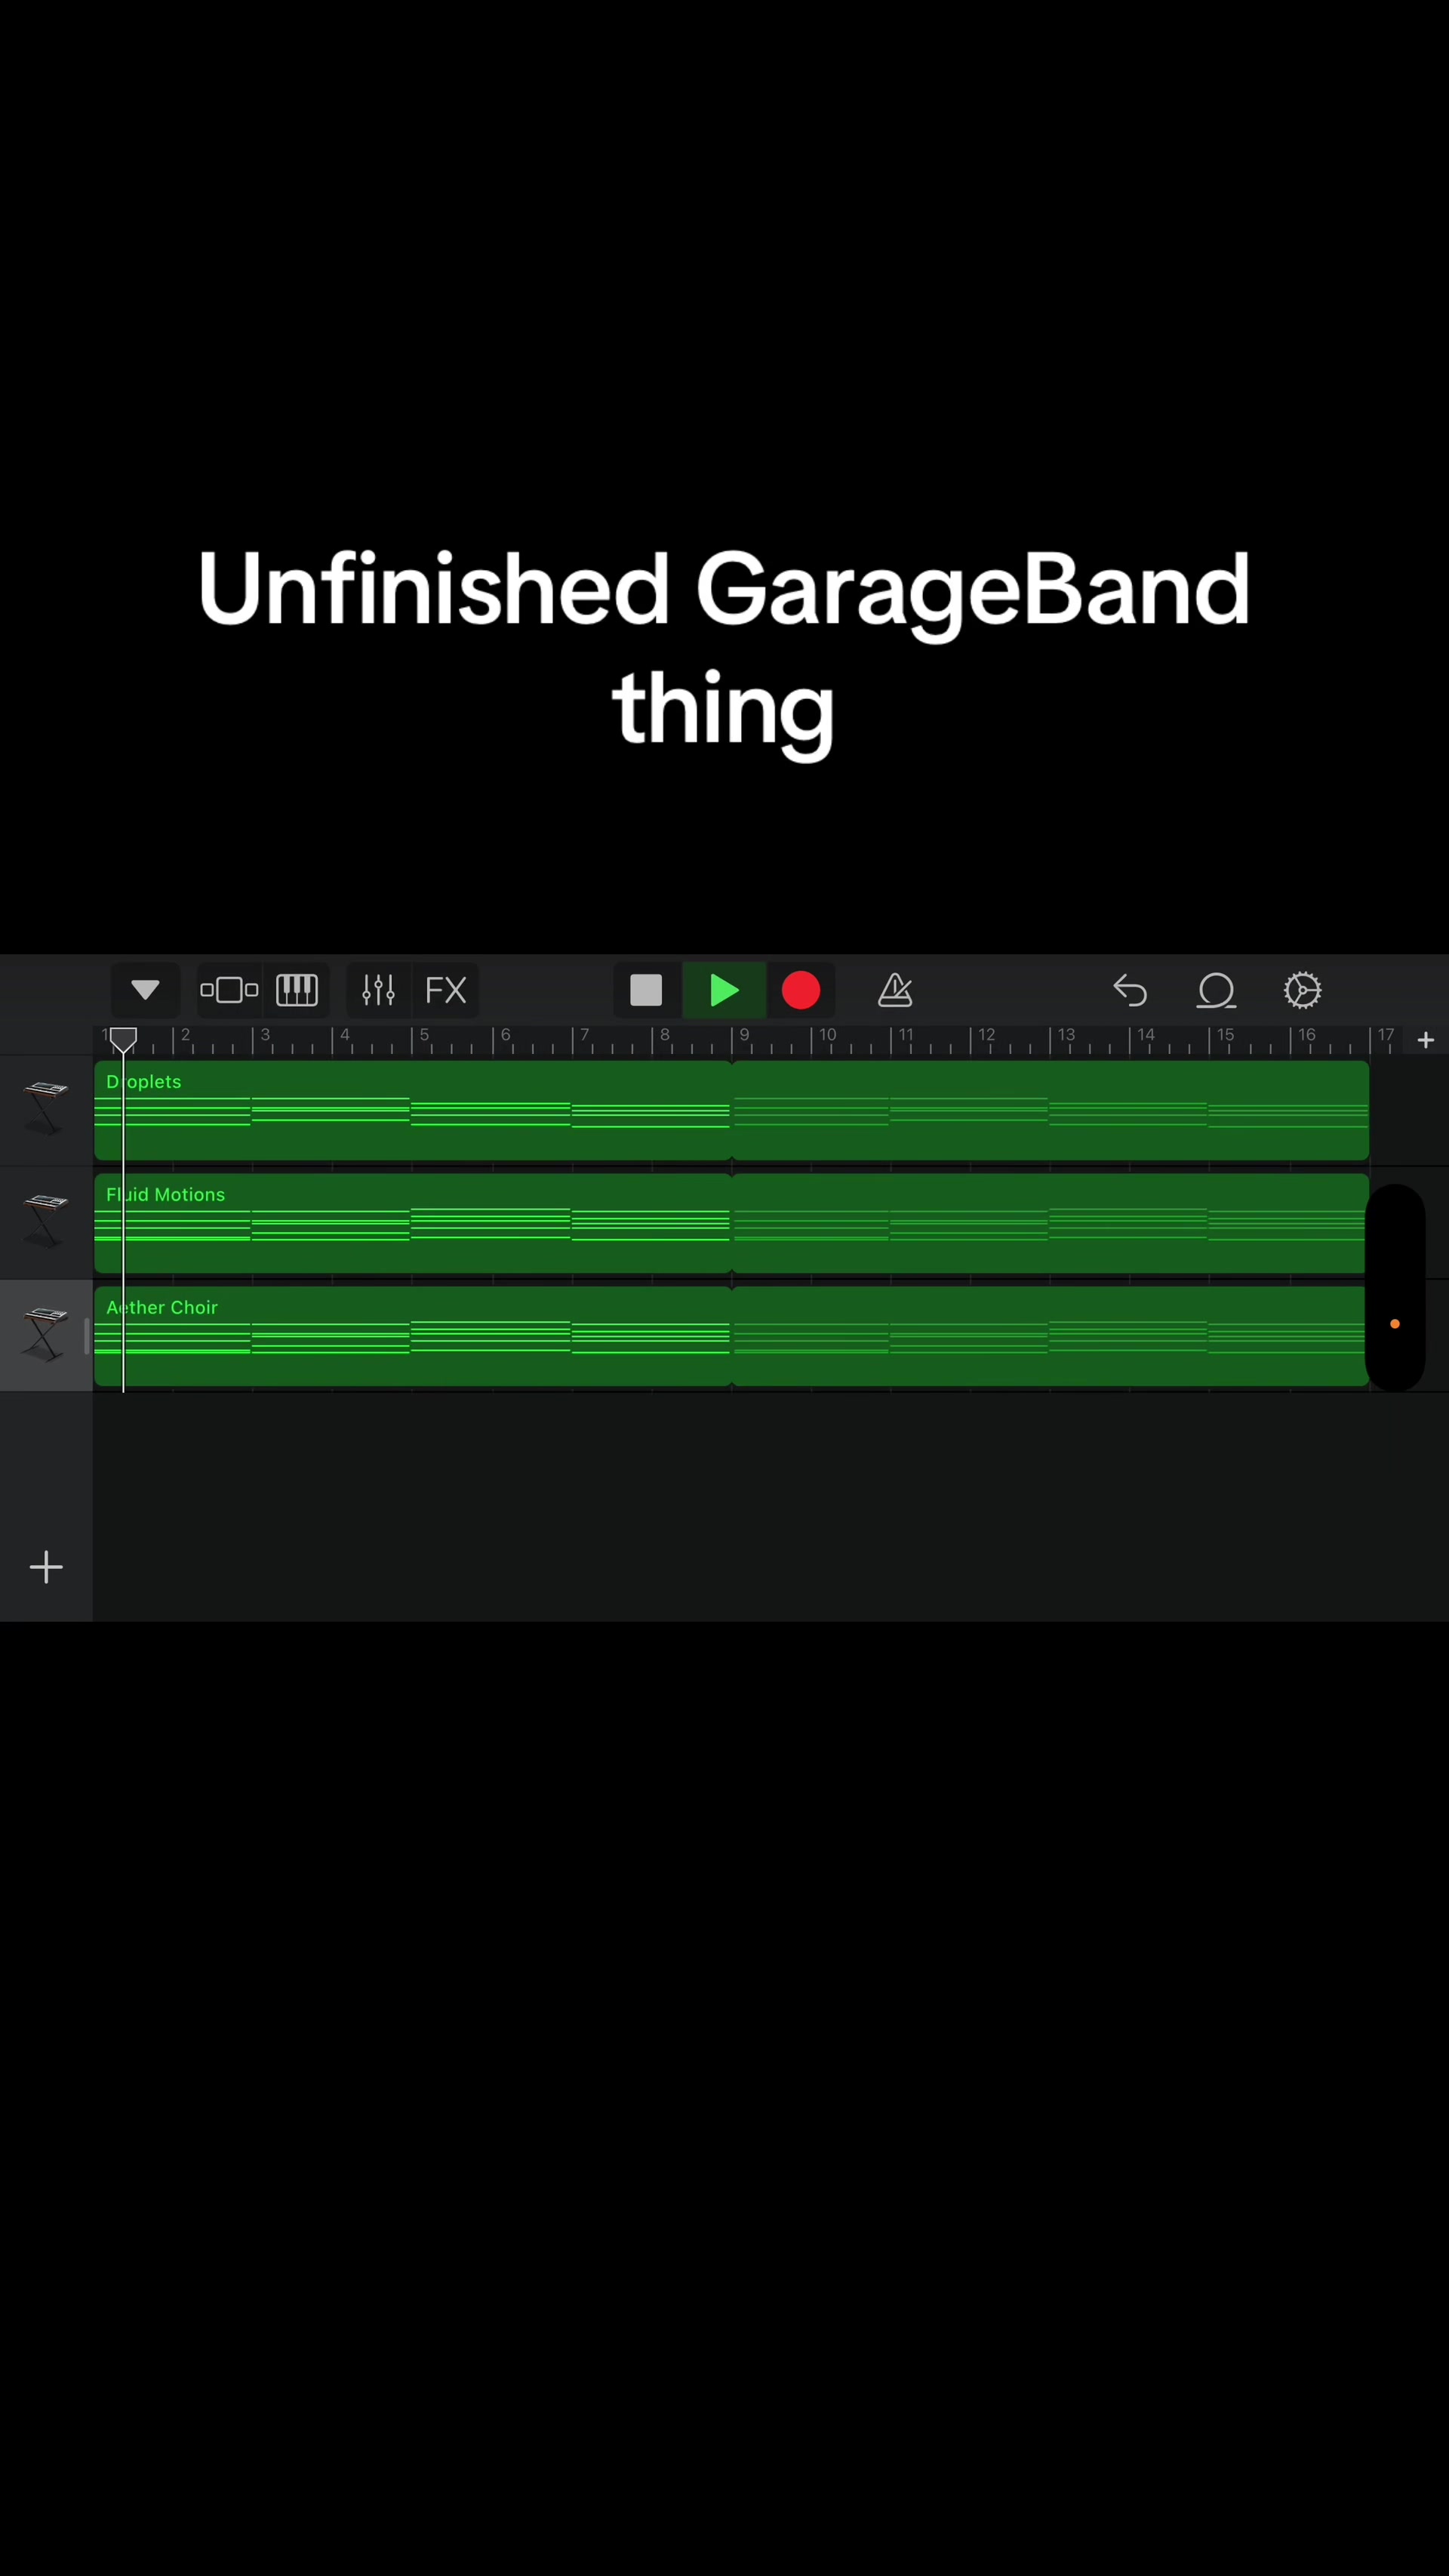Add song section with ruler plus

[x=1426, y=1040]
